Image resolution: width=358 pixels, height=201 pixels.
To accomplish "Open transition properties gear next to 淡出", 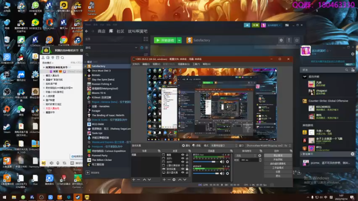I will pyautogui.click(x=260, y=155).
